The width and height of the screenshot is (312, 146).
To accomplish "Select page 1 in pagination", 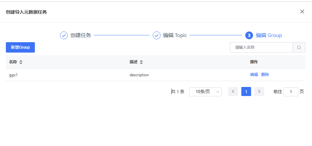I will click(246, 92).
